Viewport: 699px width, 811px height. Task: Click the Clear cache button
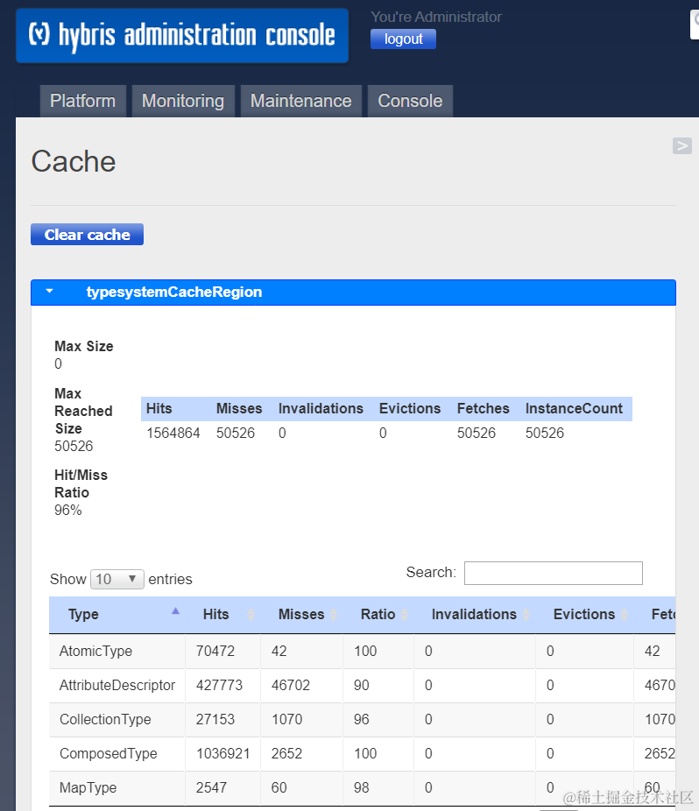click(x=87, y=235)
